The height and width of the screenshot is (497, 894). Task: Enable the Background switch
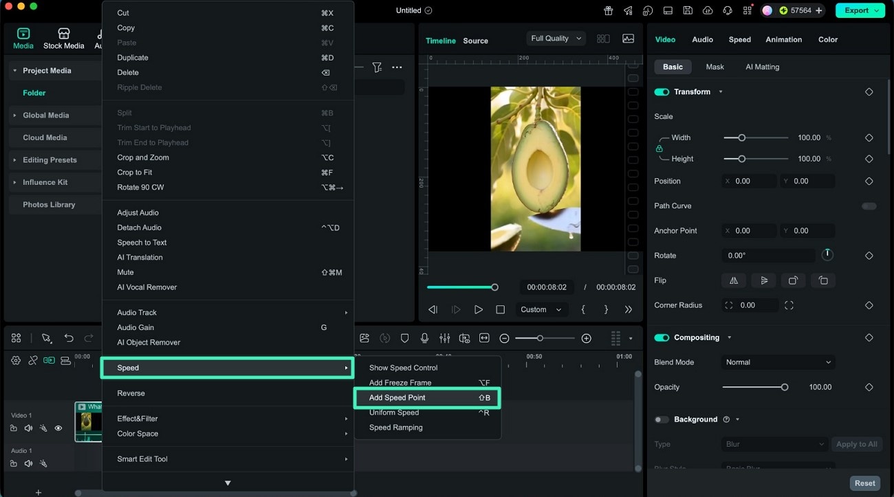click(662, 419)
